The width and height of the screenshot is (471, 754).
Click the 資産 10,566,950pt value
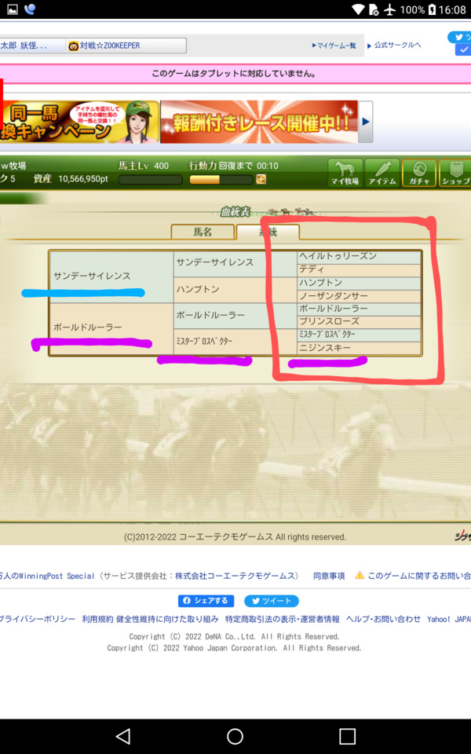(71, 179)
